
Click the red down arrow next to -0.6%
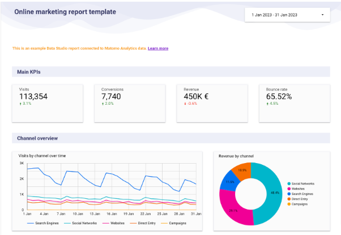pos(185,104)
